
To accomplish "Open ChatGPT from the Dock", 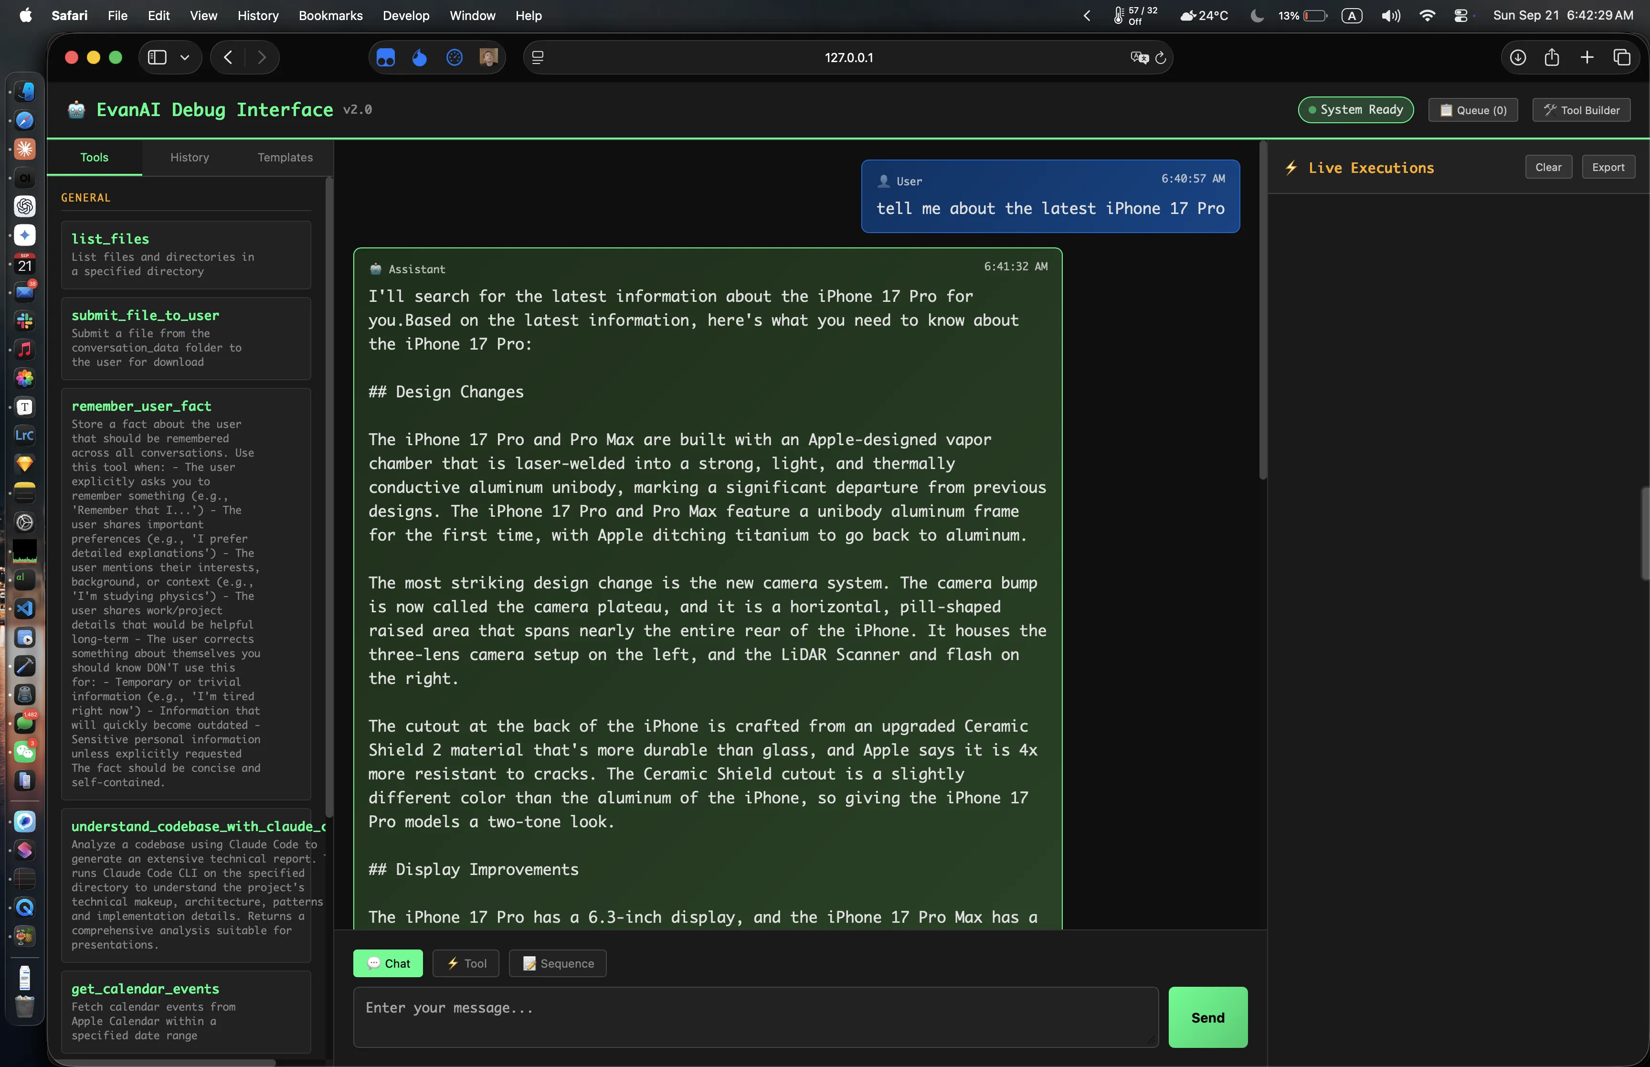I will pyautogui.click(x=25, y=206).
